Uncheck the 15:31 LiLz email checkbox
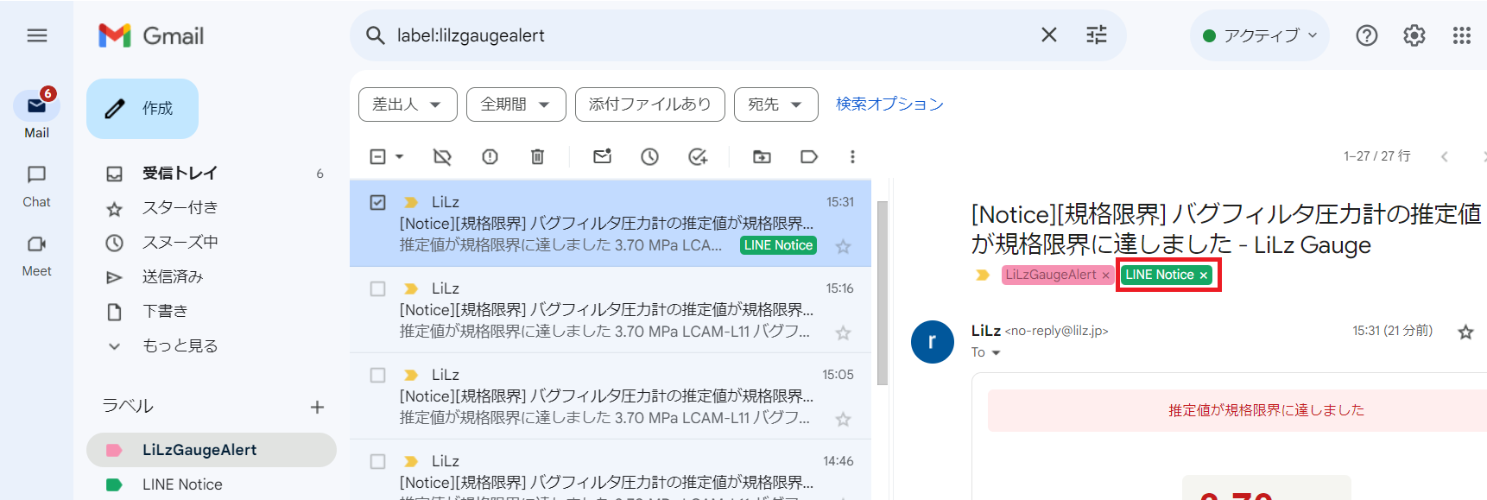Screen dimensions: 1487x500 377,202
